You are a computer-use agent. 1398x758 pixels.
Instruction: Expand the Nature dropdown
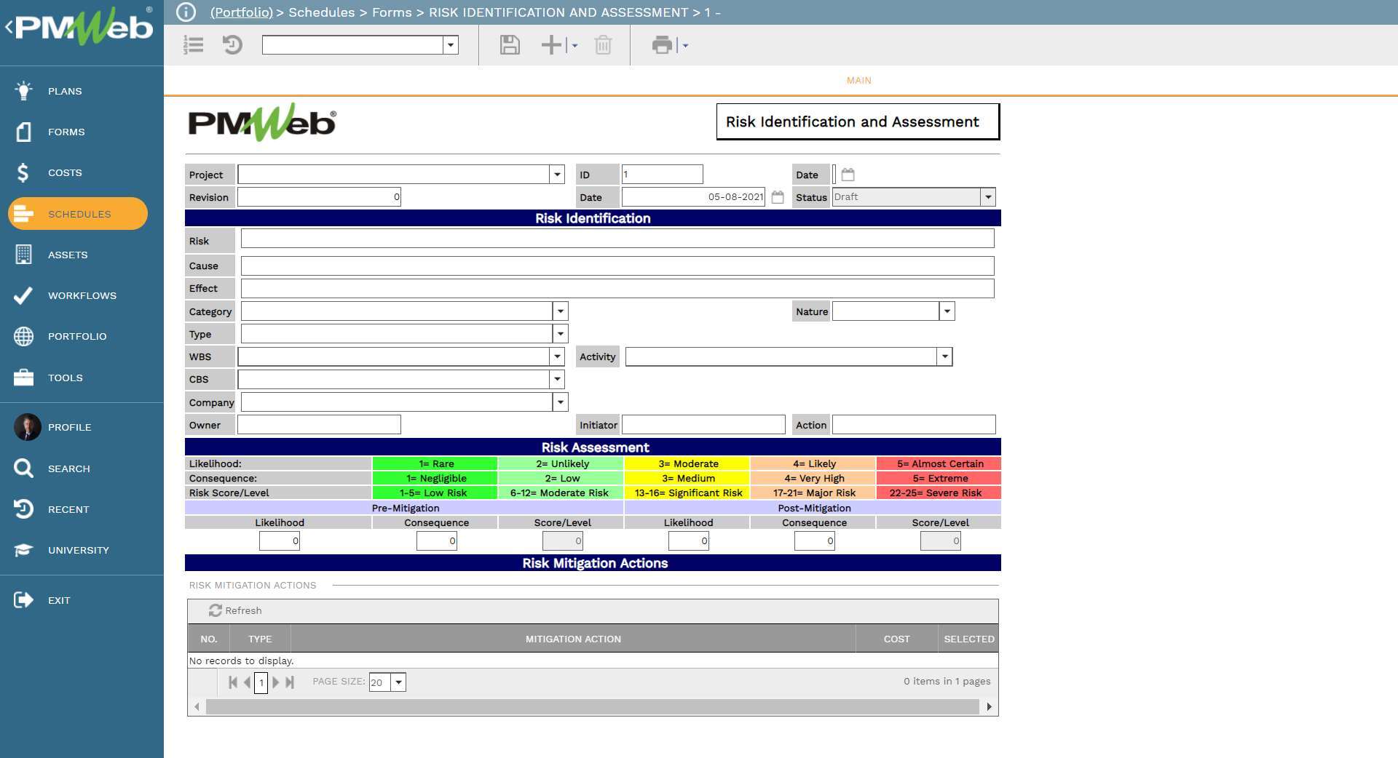coord(947,311)
